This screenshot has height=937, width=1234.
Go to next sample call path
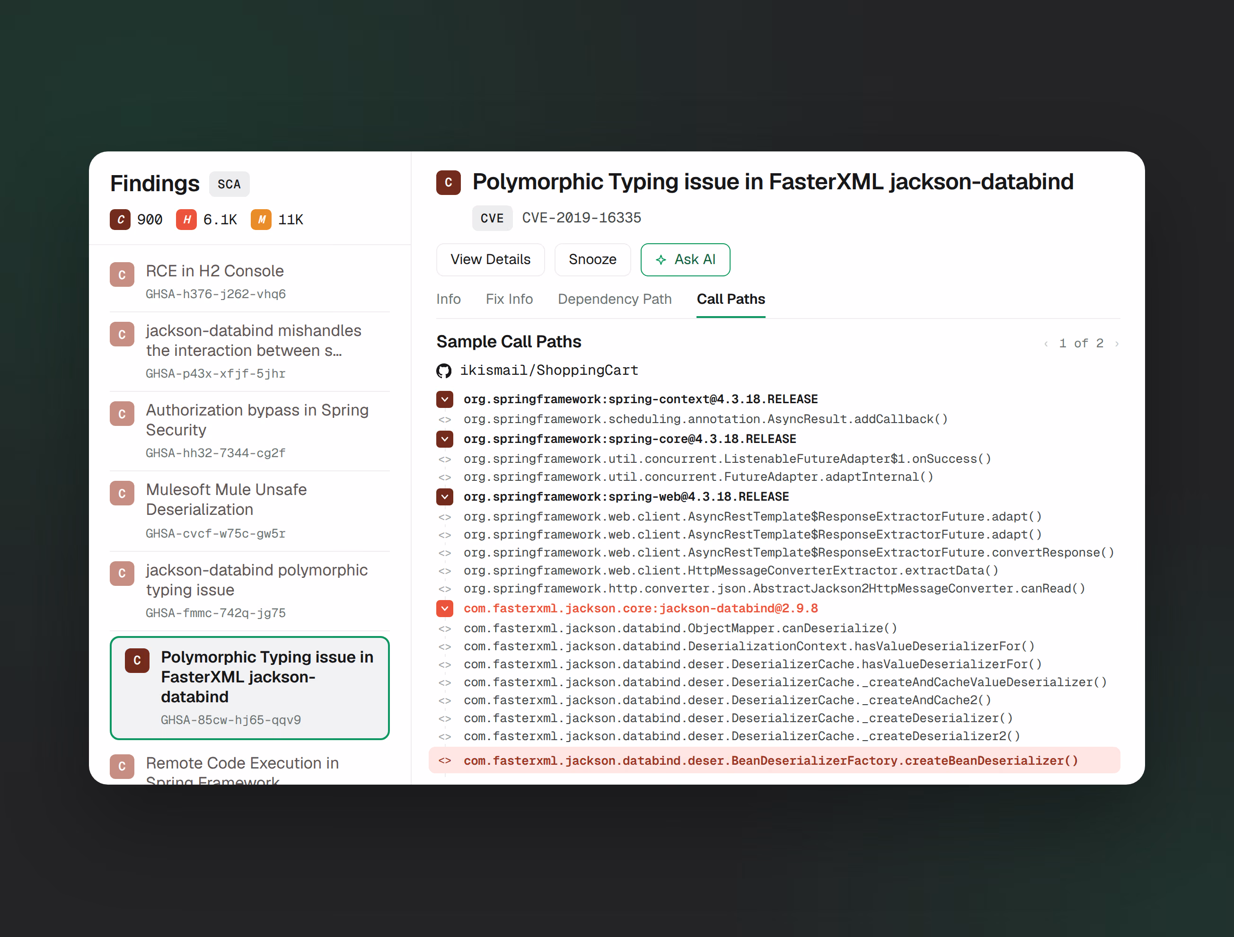coord(1116,344)
